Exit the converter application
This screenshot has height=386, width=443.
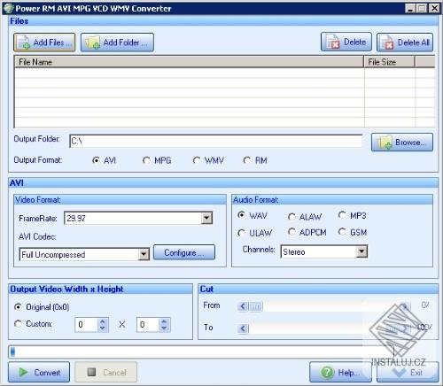tap(408, 373)
